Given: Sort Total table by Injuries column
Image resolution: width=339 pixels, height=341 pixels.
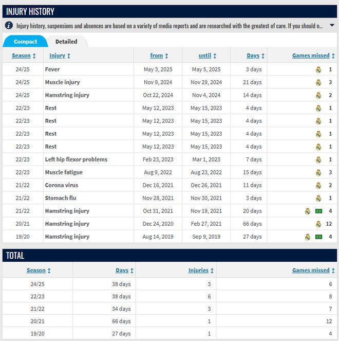Looking at the screenshot, I should pyautogui.click(x=201, y=271).
